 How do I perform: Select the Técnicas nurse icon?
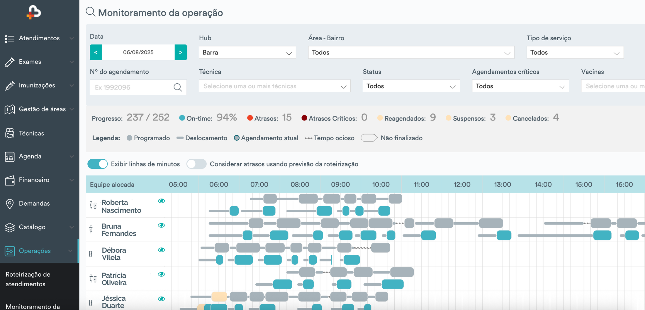[x=10, y=133]
